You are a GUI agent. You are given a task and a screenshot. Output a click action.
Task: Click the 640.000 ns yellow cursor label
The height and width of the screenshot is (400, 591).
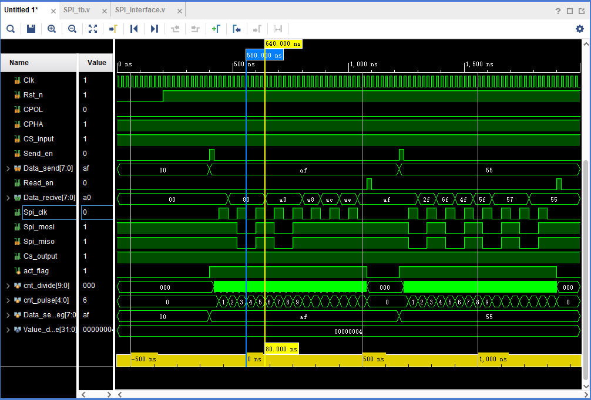(283, 43)
